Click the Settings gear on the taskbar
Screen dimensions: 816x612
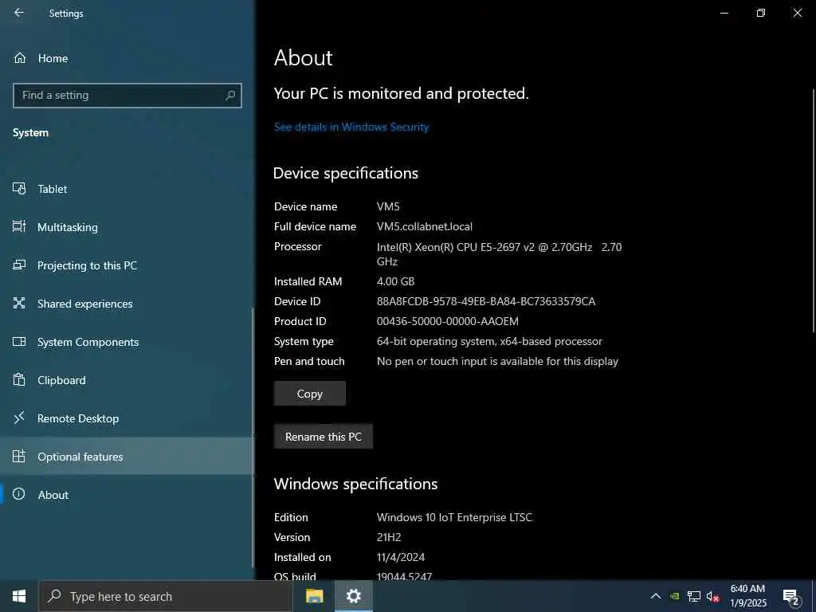pyautogui.click(x=353, y=596)
